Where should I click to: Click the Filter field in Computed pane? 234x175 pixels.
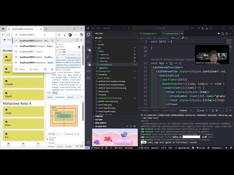54,134
